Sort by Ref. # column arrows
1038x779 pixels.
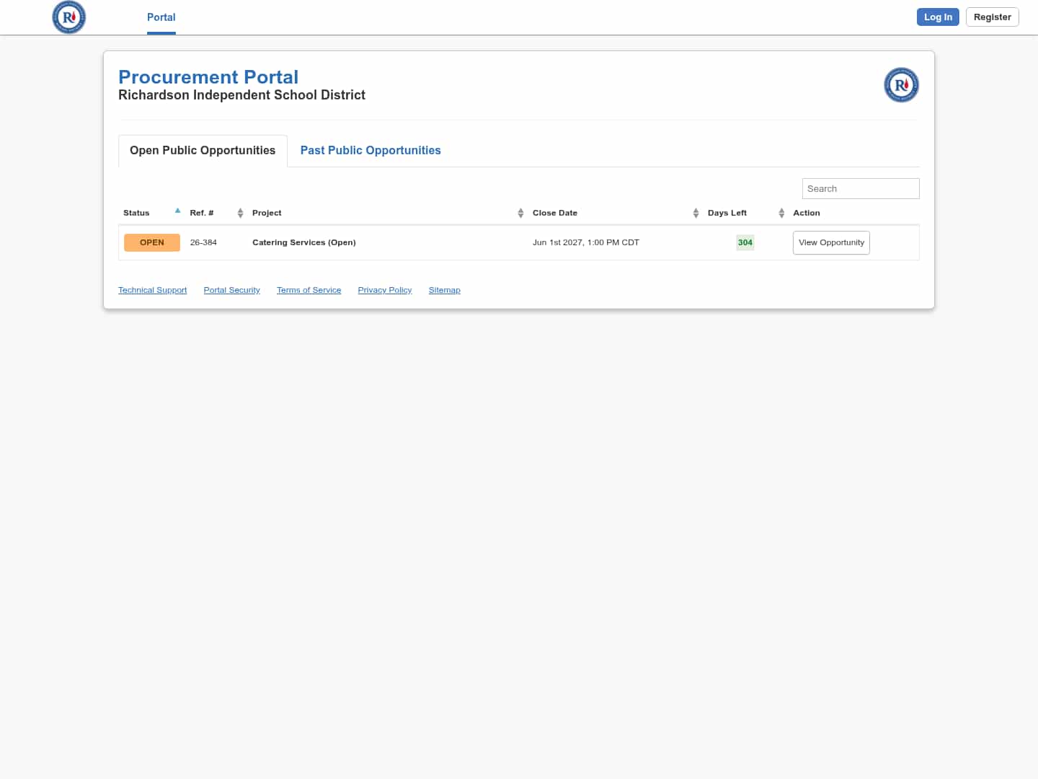240,213
